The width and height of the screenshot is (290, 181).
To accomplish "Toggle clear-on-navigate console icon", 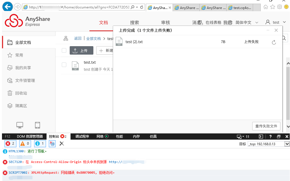I will tap(52, 144).
